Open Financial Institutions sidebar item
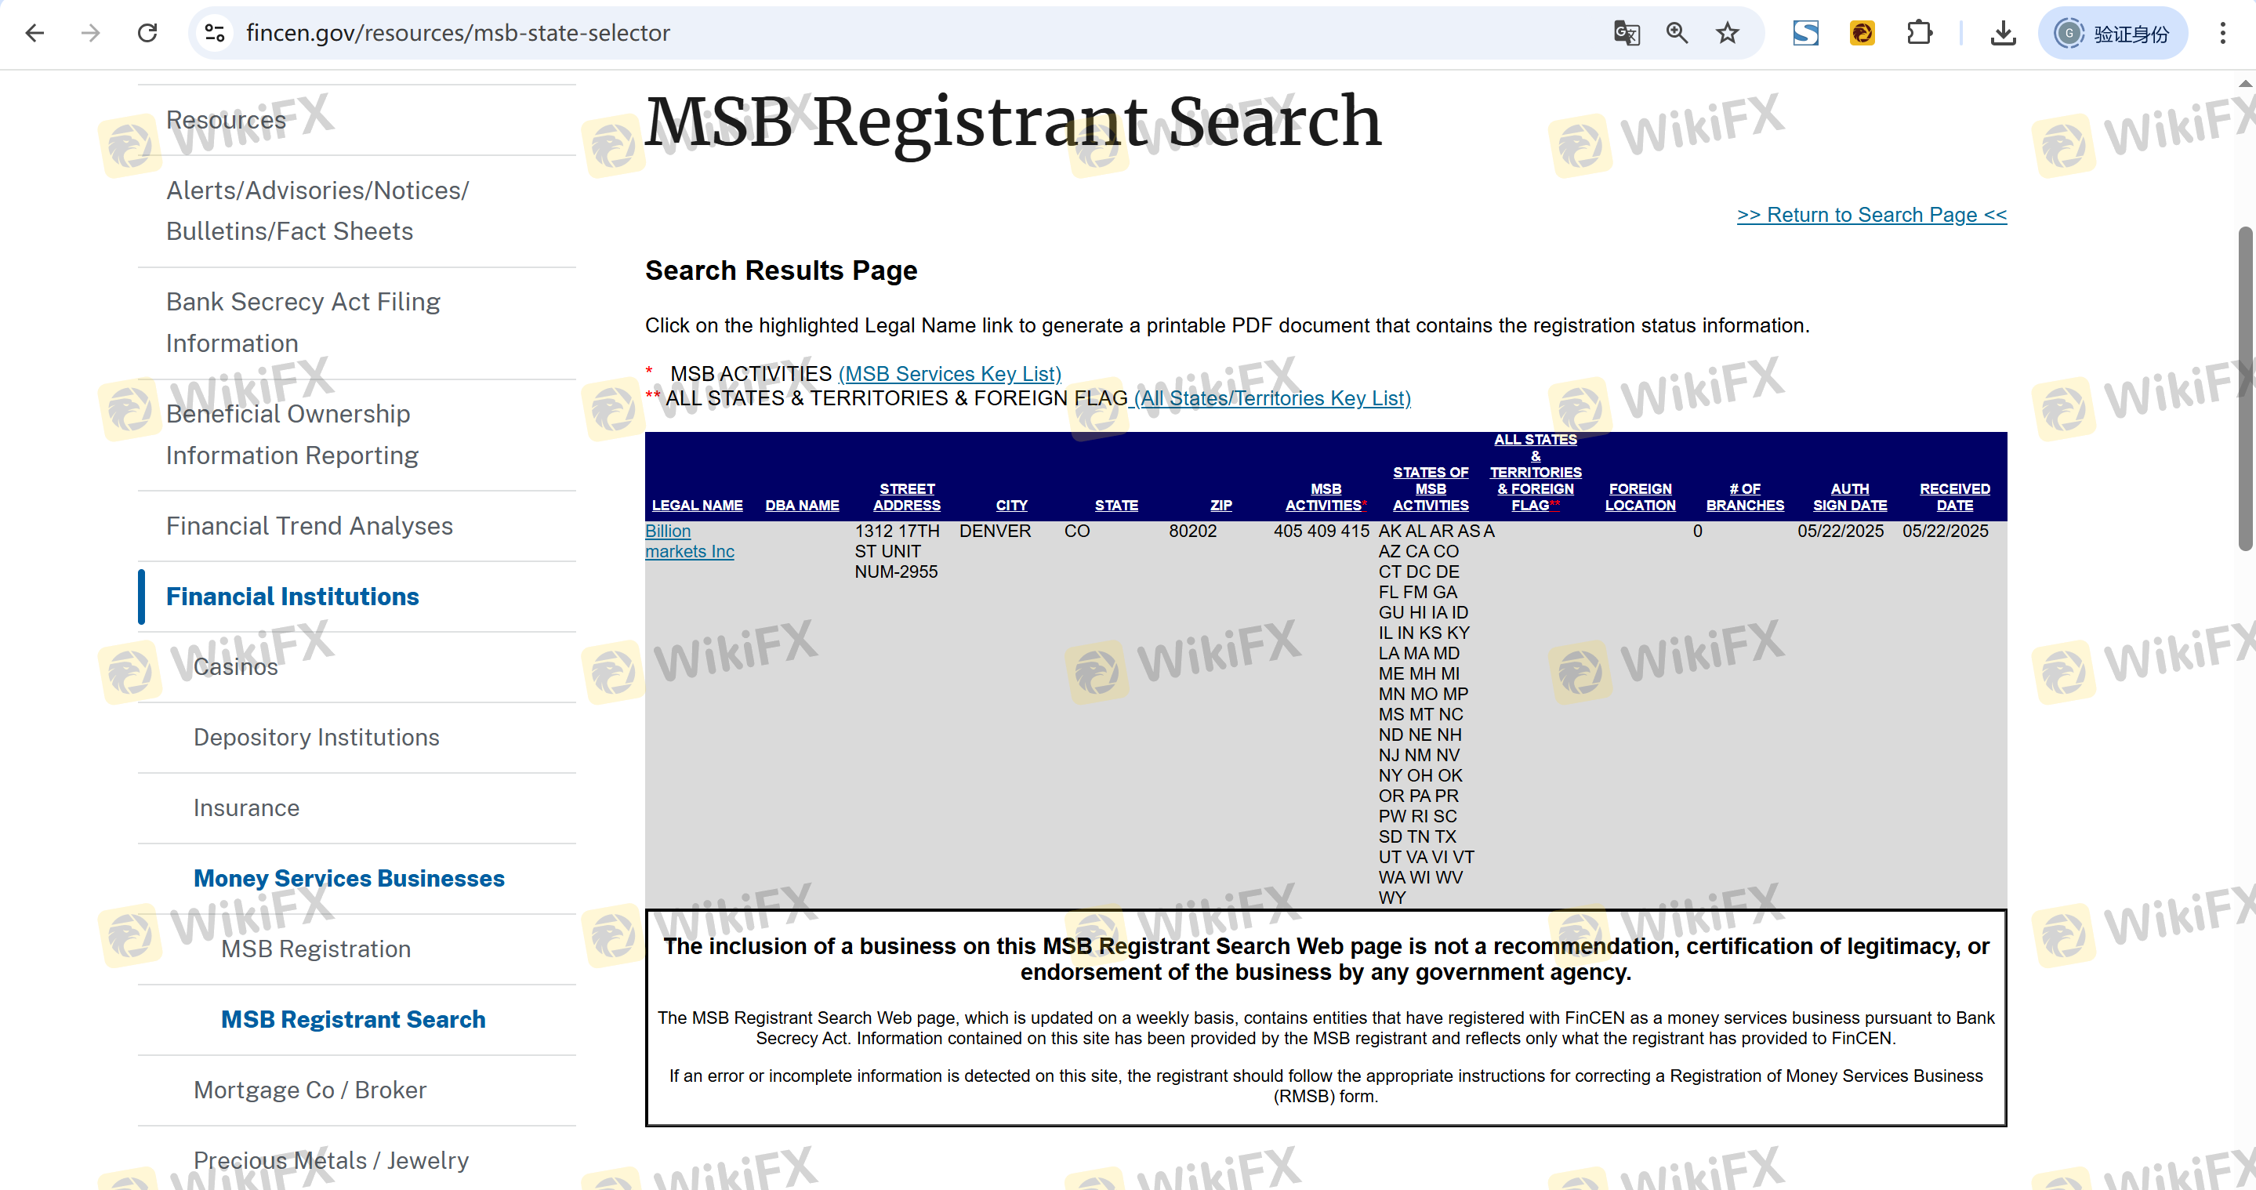This screenshot has width=2256, height=1190. [x=292, y=597]
